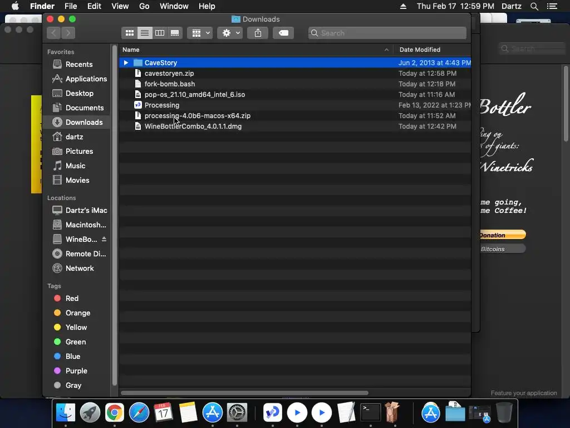This screenshot has height=428, width=570.
Task: Expand the CaveStory folder disclosure triangle
Action: (126, 62)
